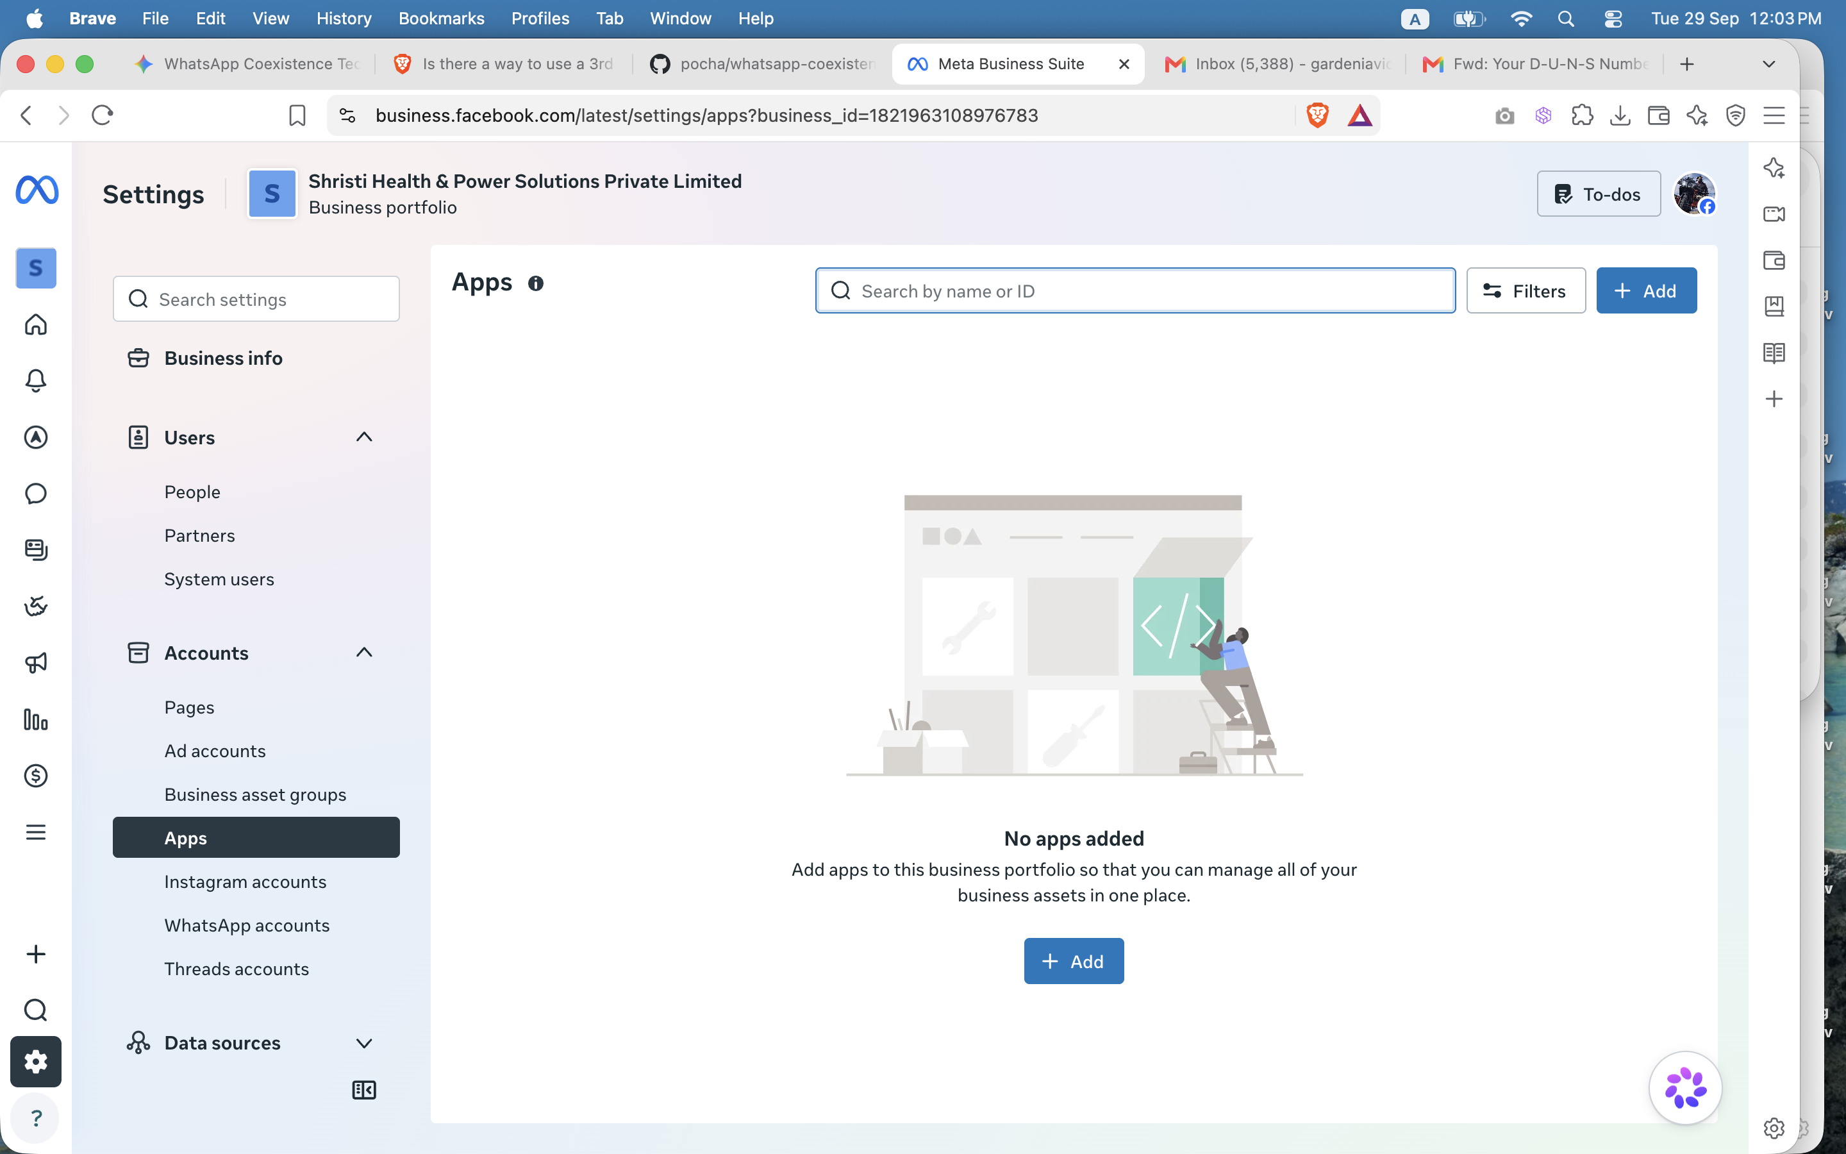Image resolution: width=1846 pixels, height=1154 pixels.
Task: Switch to Gmail Inbox tab
Action: (1277, 64)
